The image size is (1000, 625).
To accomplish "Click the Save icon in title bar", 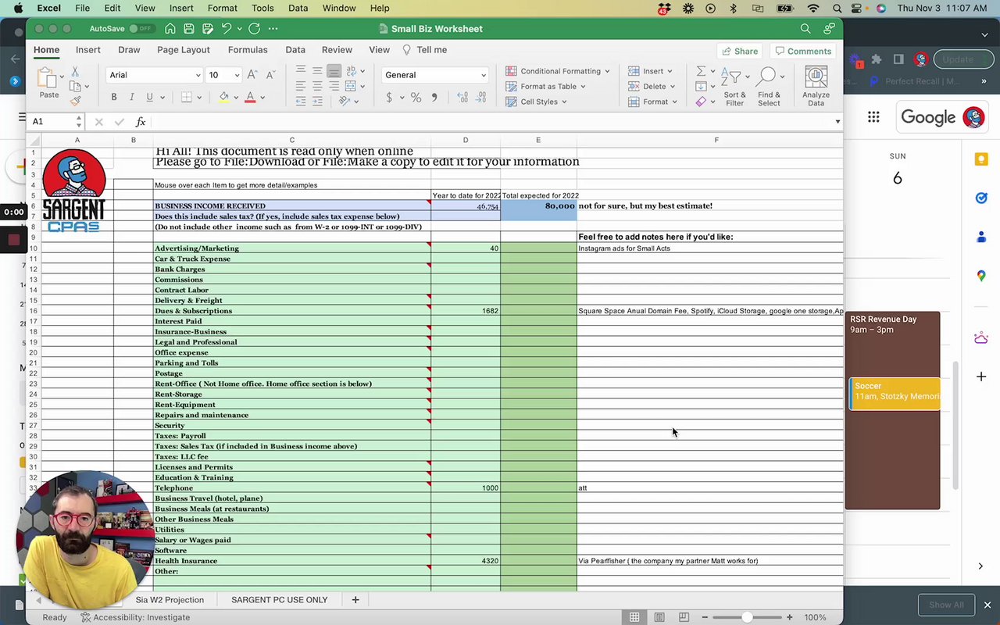I will click(189, 29).
